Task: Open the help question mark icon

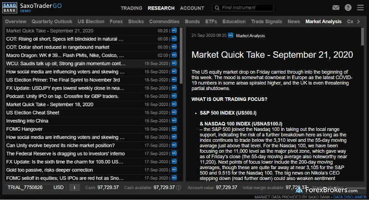Action: (348, 8)
